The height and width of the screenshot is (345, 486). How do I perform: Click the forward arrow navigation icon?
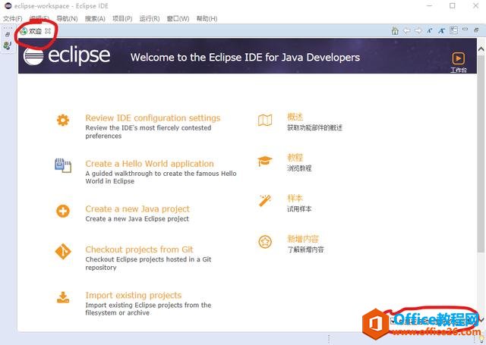tap(418, 30)
